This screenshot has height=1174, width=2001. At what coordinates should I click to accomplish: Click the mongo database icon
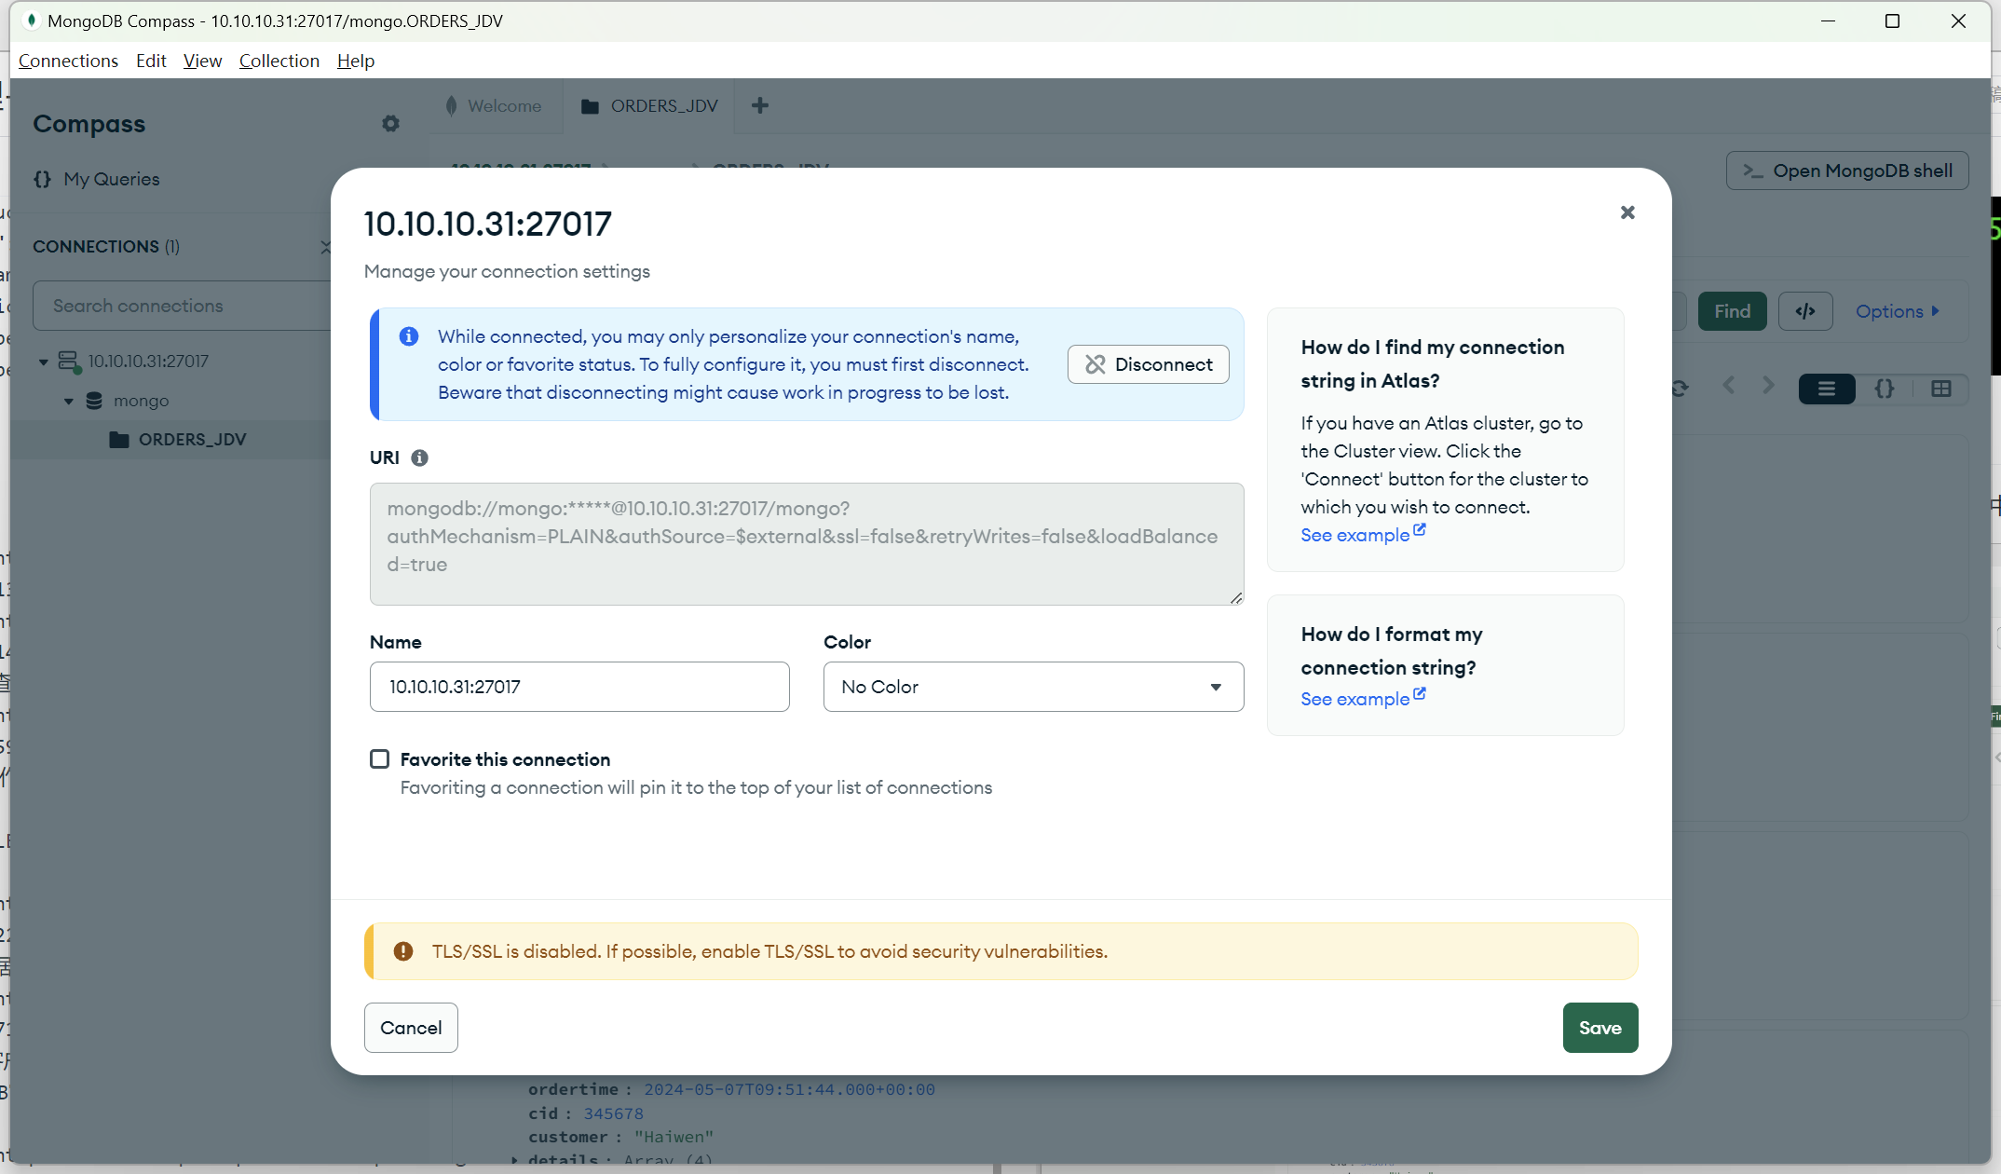(94, 401)
